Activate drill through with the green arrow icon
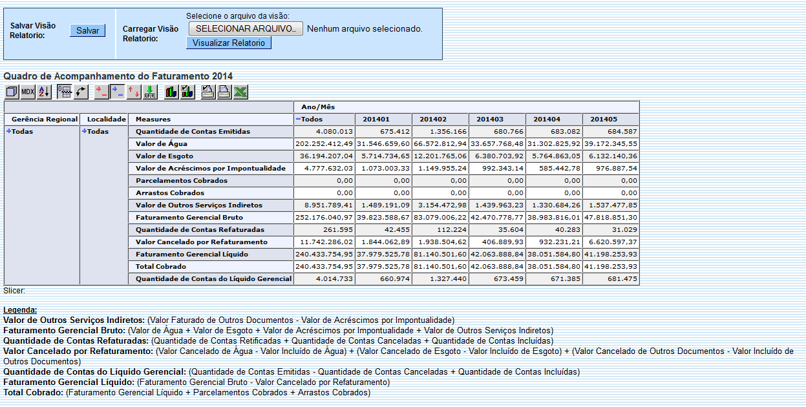This screenshot has width=806, height=407. (151, 92)
